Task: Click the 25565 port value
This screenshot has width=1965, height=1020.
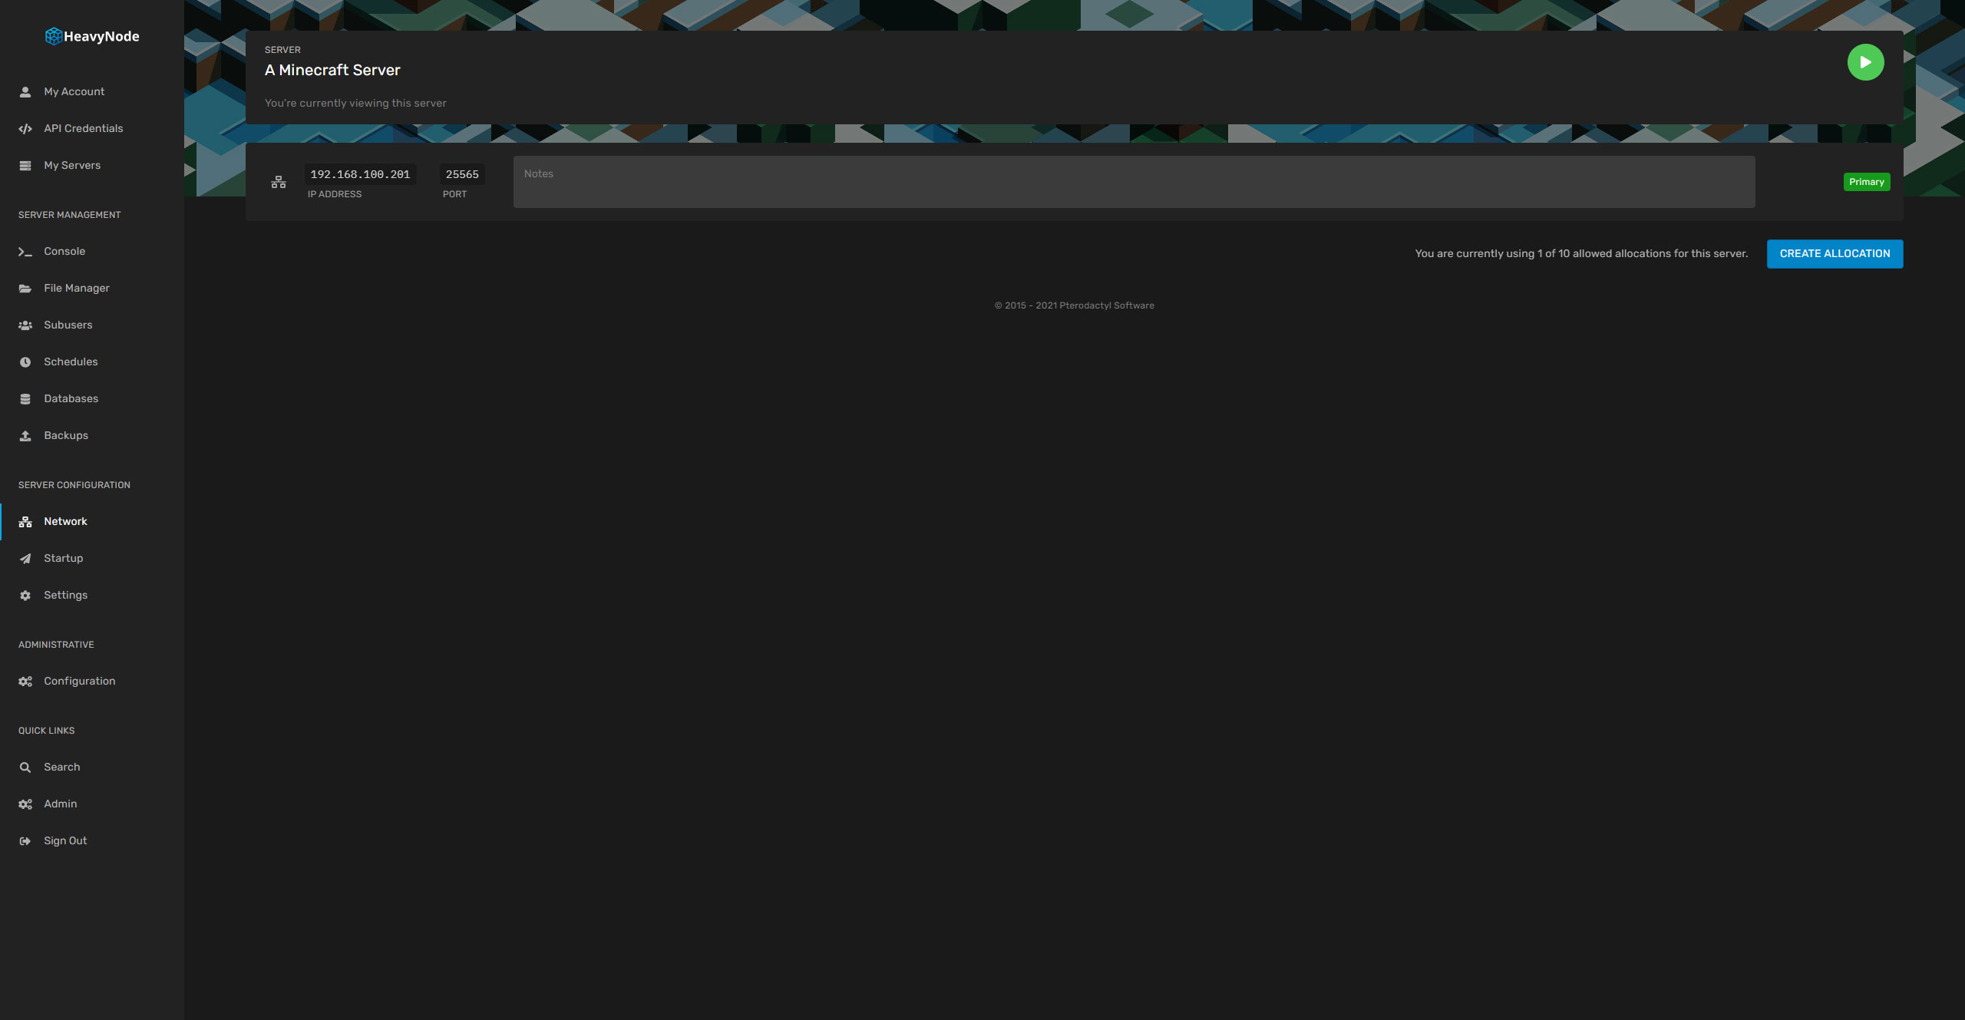Action: click(x=462, y=174)
